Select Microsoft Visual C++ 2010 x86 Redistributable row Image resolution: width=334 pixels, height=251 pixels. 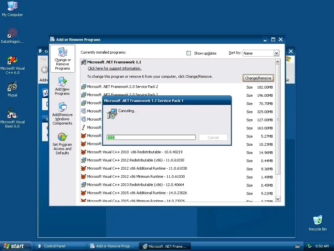(x=177, y=152)
